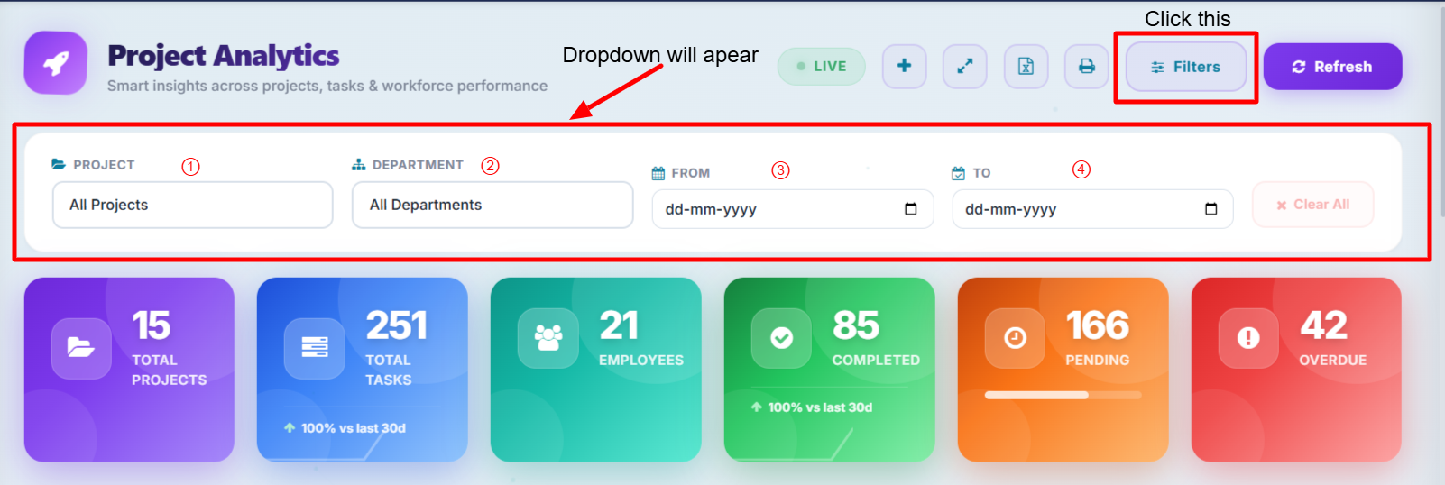The width and height of the screenshot is (1445, 485).
Task: Click the print icon button
Action: (1086, 66)
